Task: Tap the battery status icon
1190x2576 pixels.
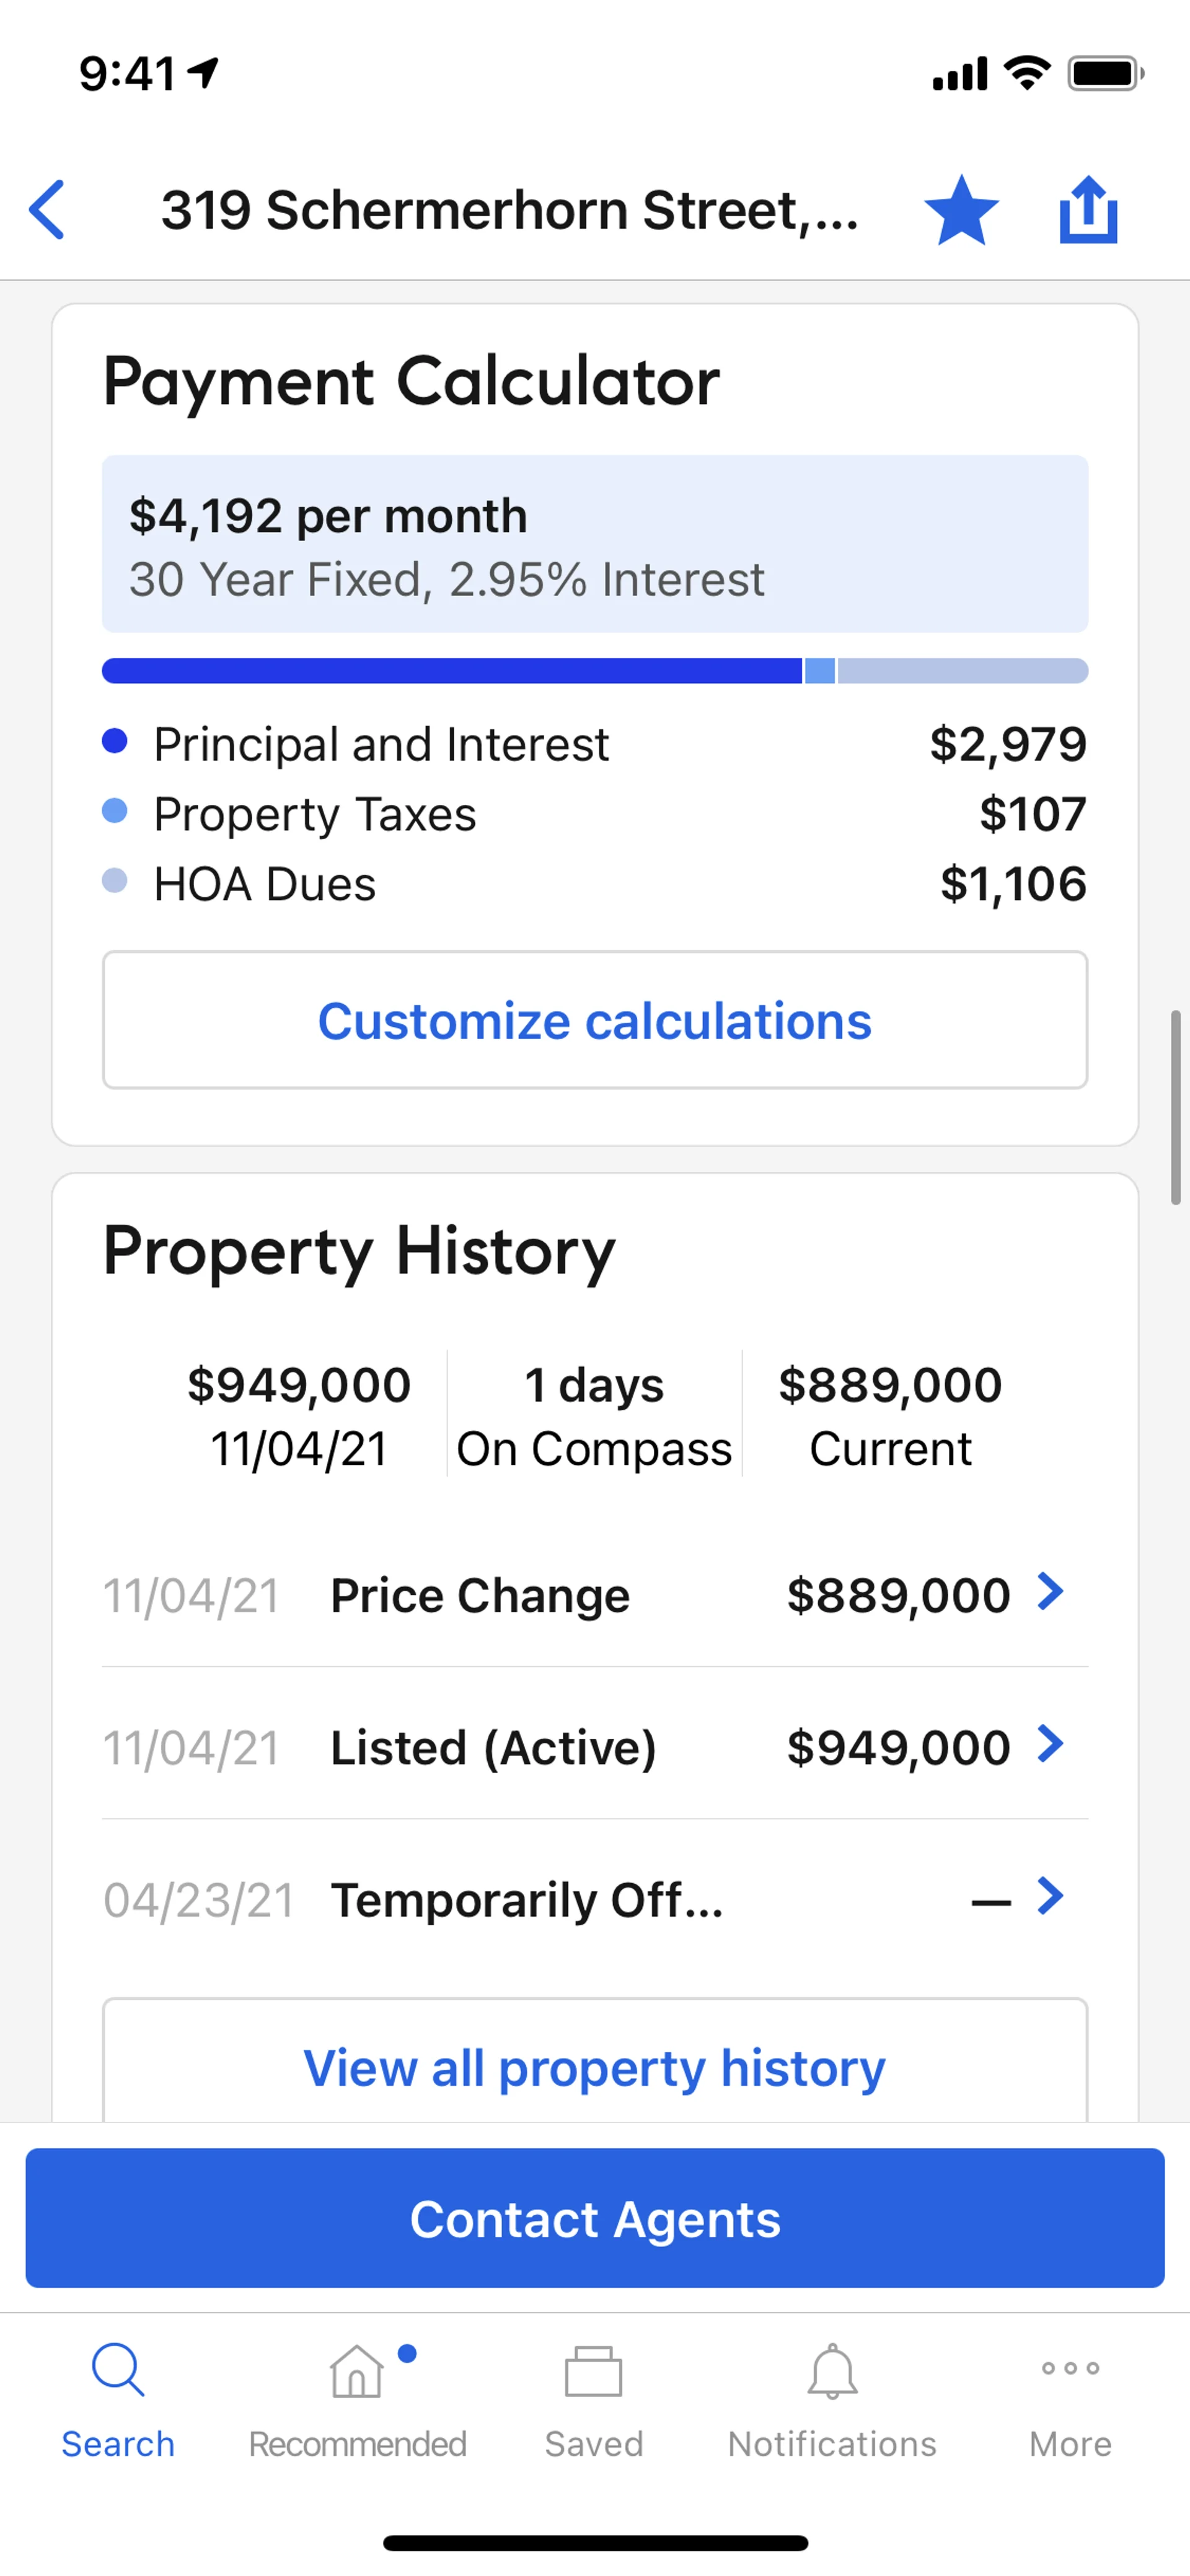Action: pyautogui.click(x=1105, y=73)
